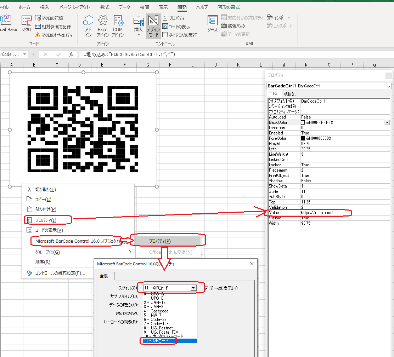
Task: Open the View (表示) ribbon tab
Action: point(163,7)
